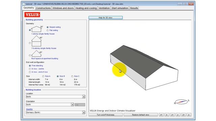Image resolution: width=216 pixels, height=121 pixels.
Task: Select 1-storey single-family house radio
Action: [30, 30]
